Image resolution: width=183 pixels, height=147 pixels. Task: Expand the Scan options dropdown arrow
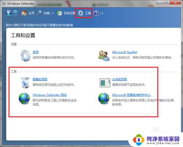tap(53, 13)
